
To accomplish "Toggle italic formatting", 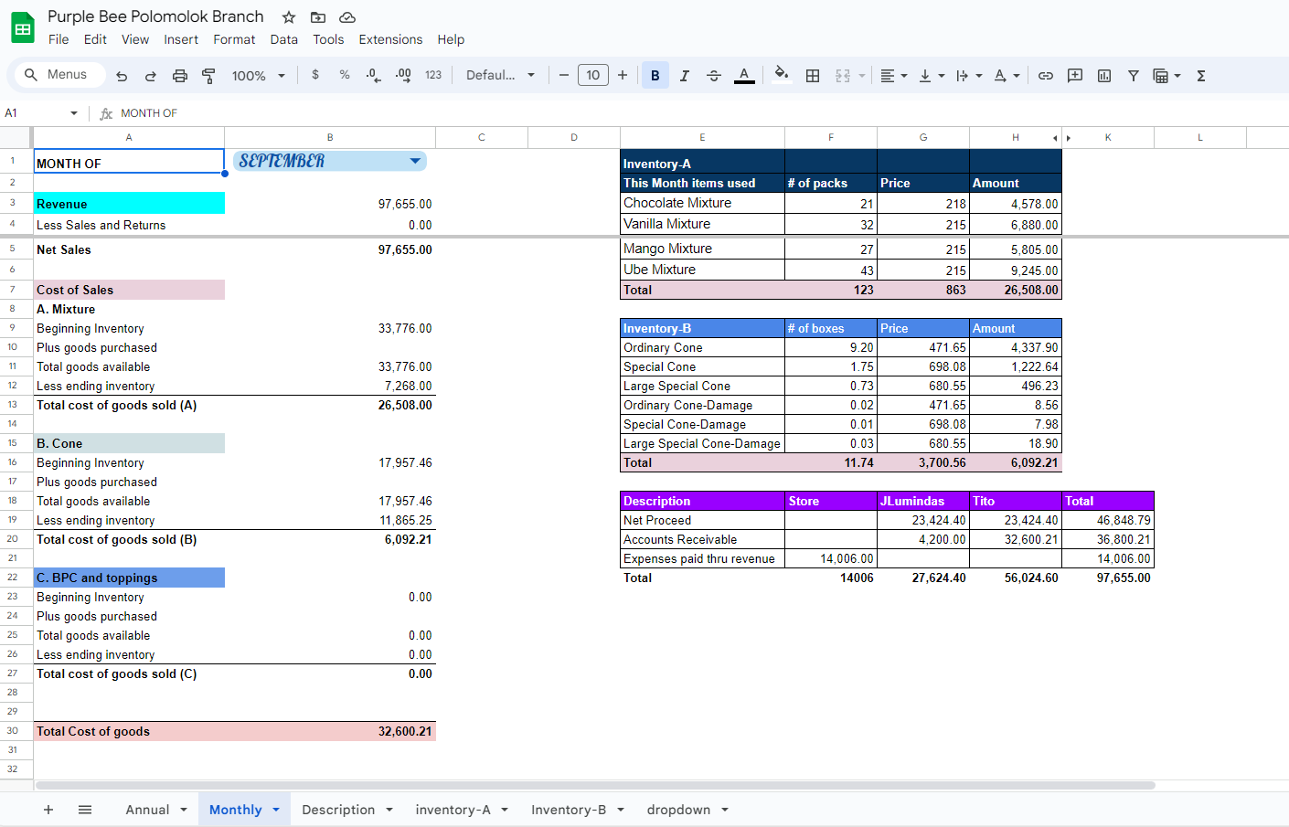I will coord(684,76).
